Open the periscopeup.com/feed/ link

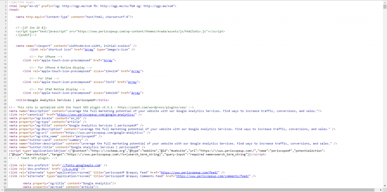(189, 172)
